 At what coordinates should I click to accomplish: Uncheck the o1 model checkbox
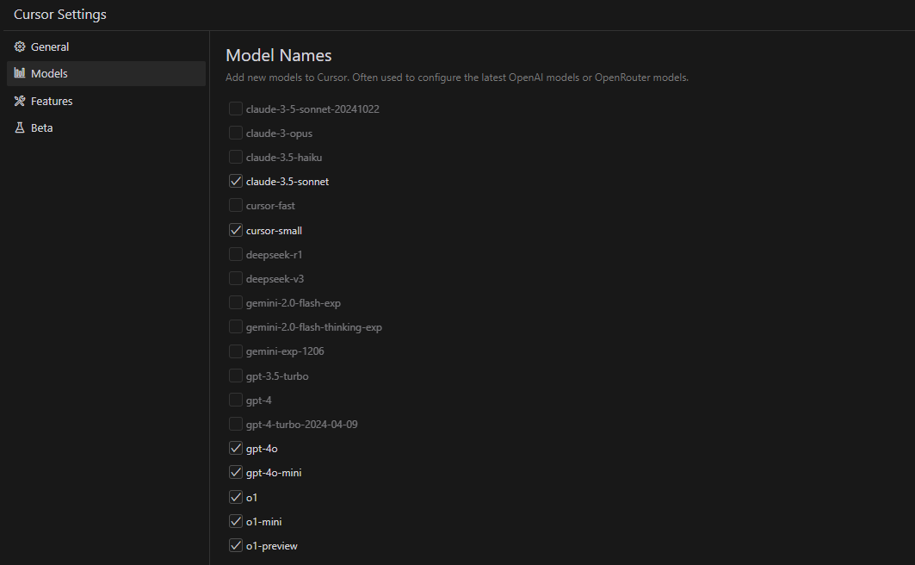[236, 497]
